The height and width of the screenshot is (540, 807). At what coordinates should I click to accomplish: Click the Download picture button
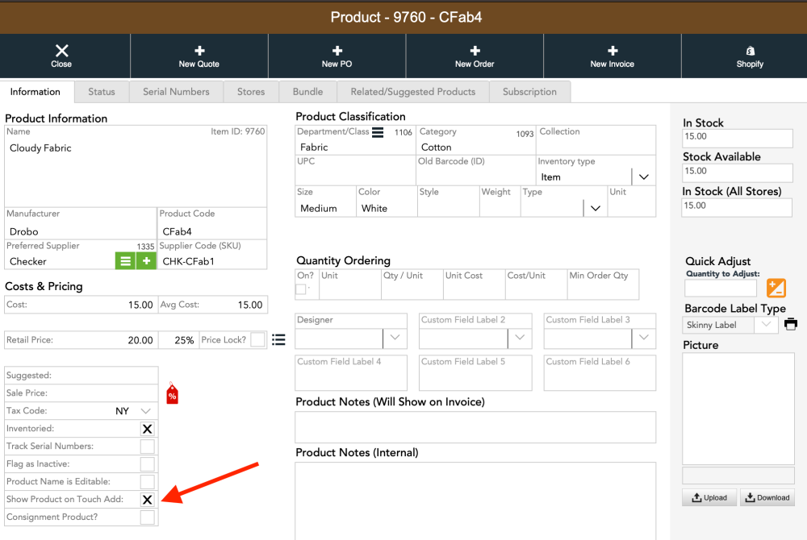[767, 497]
